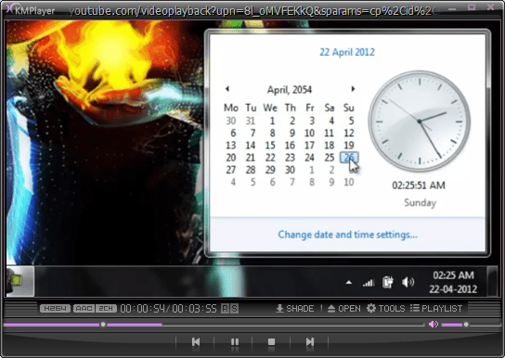Pause the video in KMPlayer
The height and width of the screenshot is (358, 505).
pos(235,341)
